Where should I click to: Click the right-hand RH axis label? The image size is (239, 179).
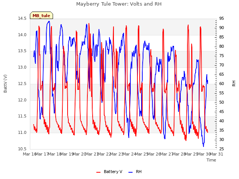click(234, 84)
